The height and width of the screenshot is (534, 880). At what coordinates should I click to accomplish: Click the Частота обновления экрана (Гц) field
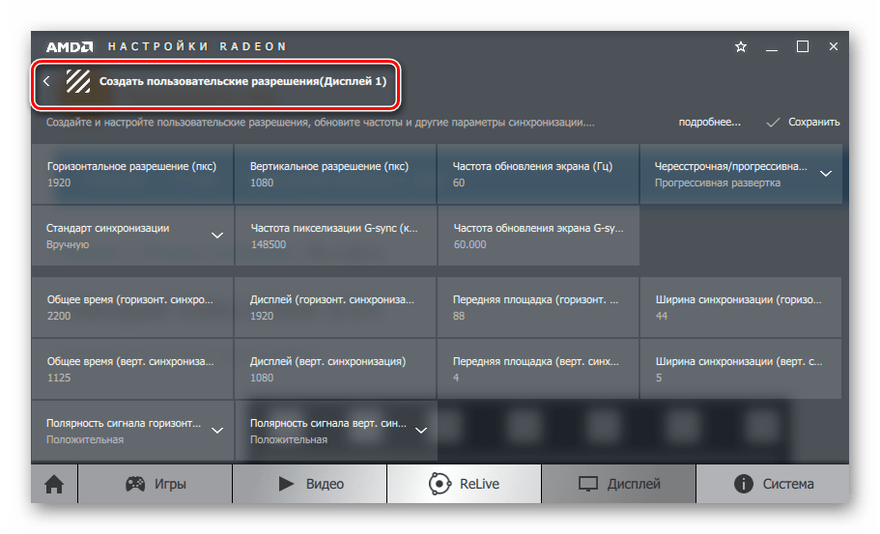(x=538, y=174)
